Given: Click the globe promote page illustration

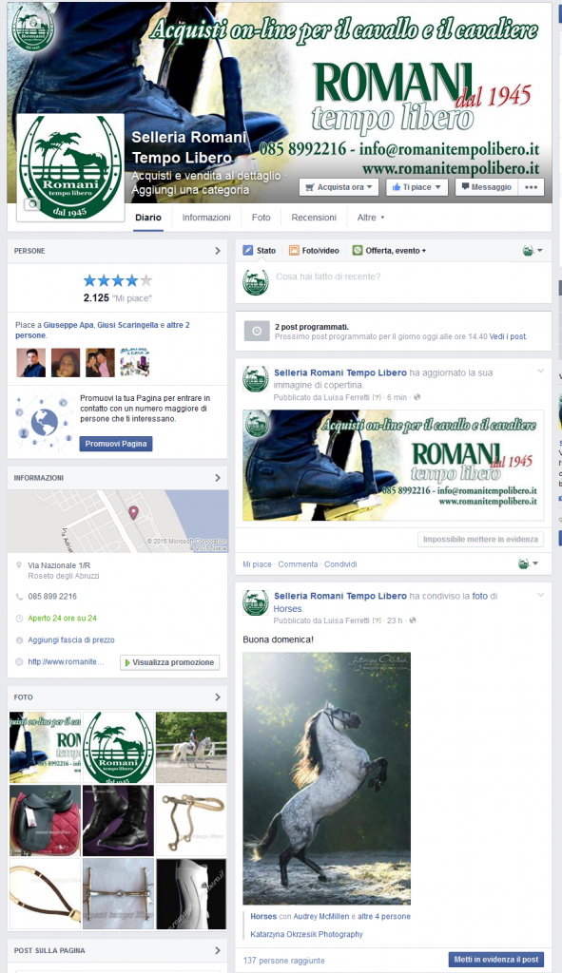Looking at the screenshot, I should pyautogui.click(x=44, y=423).
